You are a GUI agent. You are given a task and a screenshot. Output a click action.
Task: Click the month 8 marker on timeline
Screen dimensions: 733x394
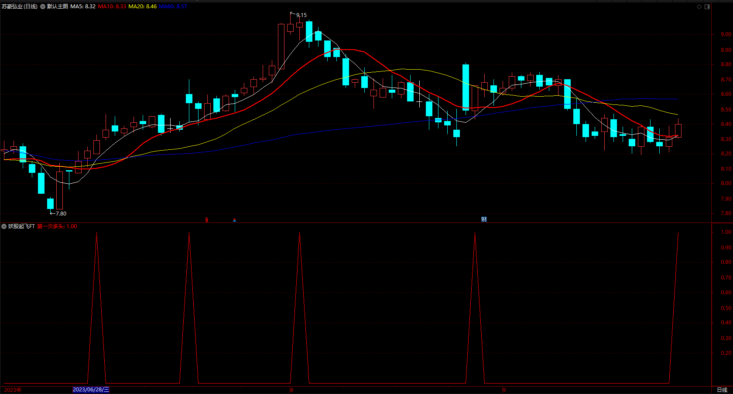coord(292,390)
